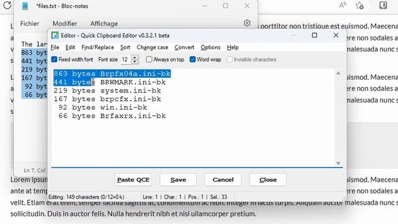The image size is (398, 224).
Task: Click the 'Sel.: 33' status bar entry
Action: click(218, 197)
